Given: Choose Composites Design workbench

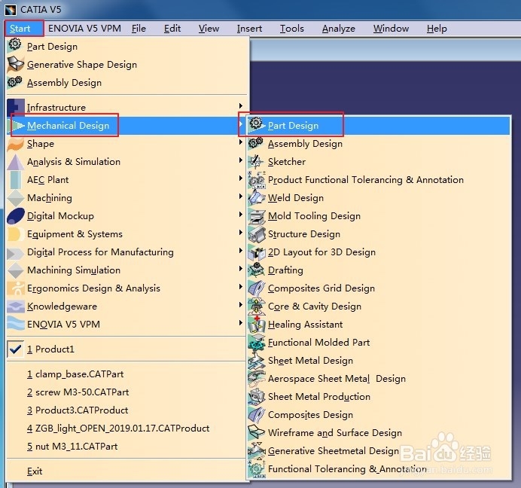Looking at the screenshot, I should pyautogui.click(x=378, y=414).
